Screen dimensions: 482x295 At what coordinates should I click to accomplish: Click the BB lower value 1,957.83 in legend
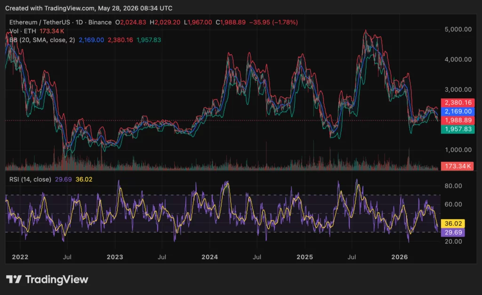(149, 40)
